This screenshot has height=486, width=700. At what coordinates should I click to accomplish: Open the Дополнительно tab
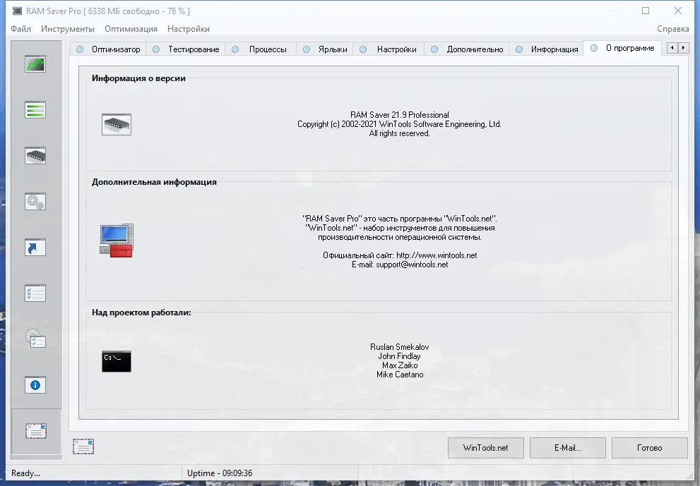pos(468,49)
